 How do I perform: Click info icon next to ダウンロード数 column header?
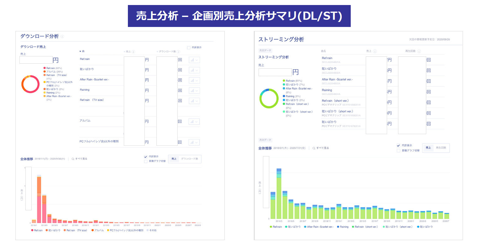(178, 52)
